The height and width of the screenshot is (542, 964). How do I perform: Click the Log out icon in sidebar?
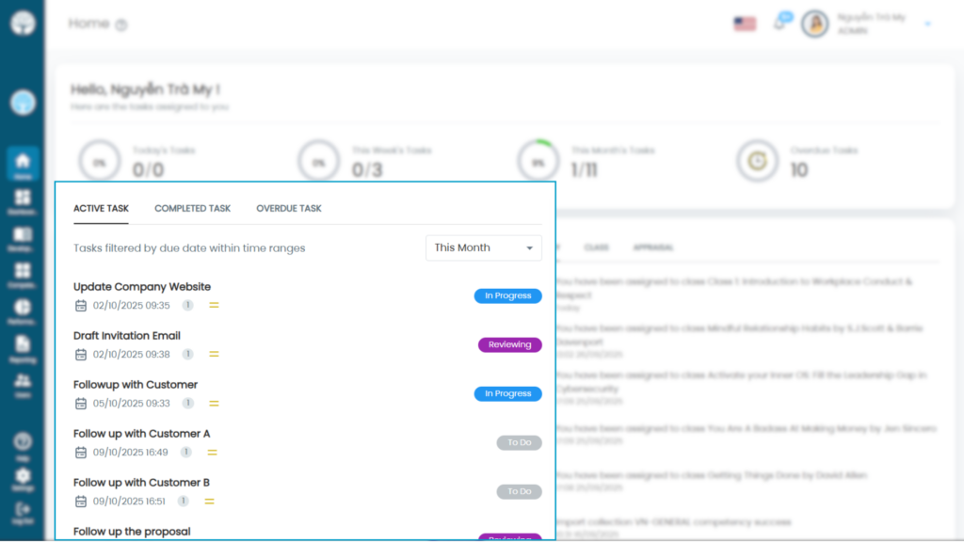pyautogui.click(x=23, y=511)
